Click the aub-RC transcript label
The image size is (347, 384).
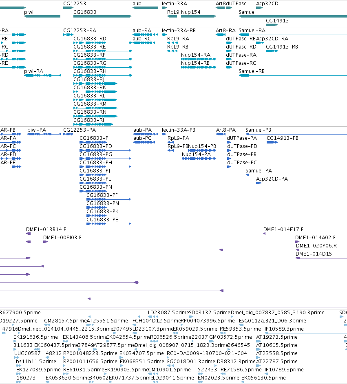coord(142,38)
